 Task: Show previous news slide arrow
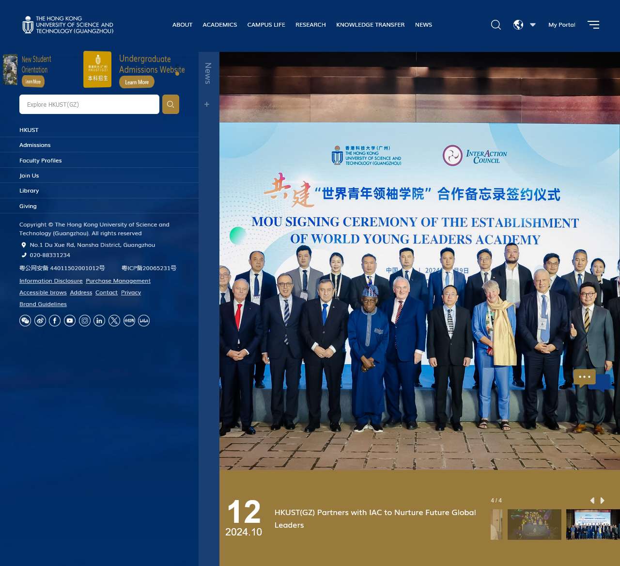(x=592, y=501)
